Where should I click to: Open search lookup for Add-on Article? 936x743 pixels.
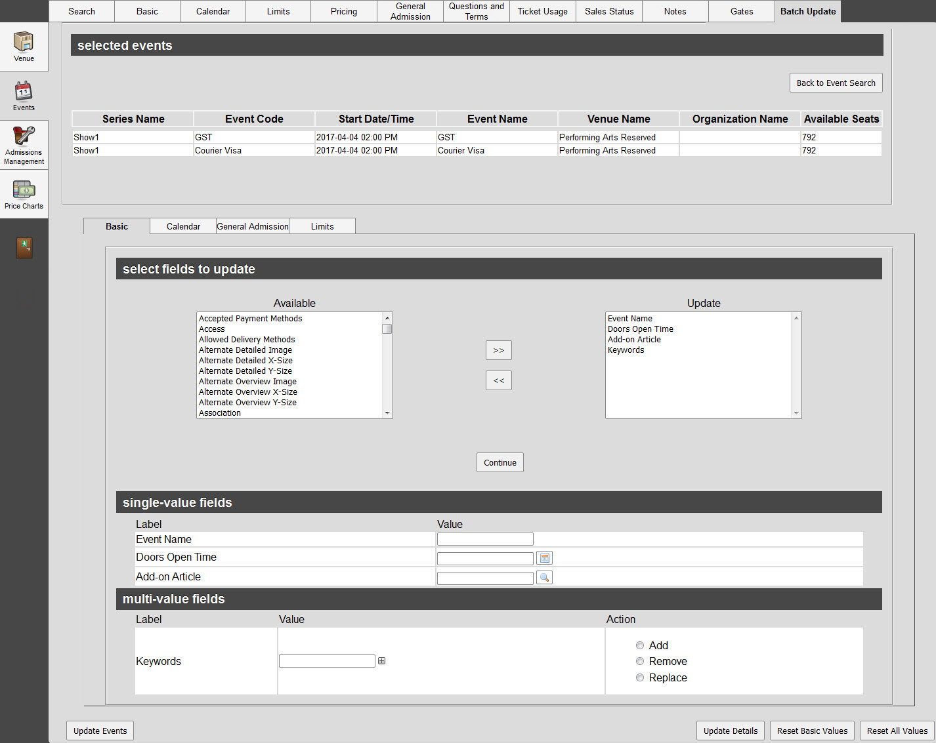[x=544, y=578]
